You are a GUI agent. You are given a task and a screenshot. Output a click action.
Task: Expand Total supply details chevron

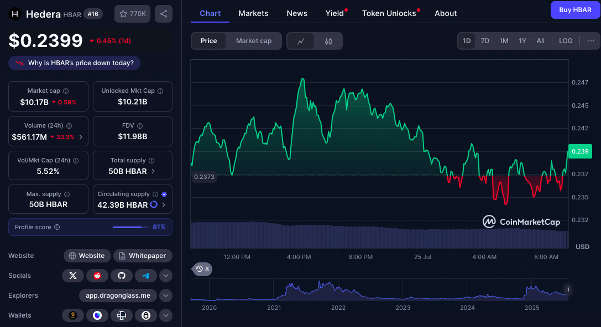[153, 171]
